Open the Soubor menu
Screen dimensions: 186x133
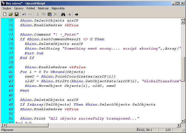click(x=7, y=8)
